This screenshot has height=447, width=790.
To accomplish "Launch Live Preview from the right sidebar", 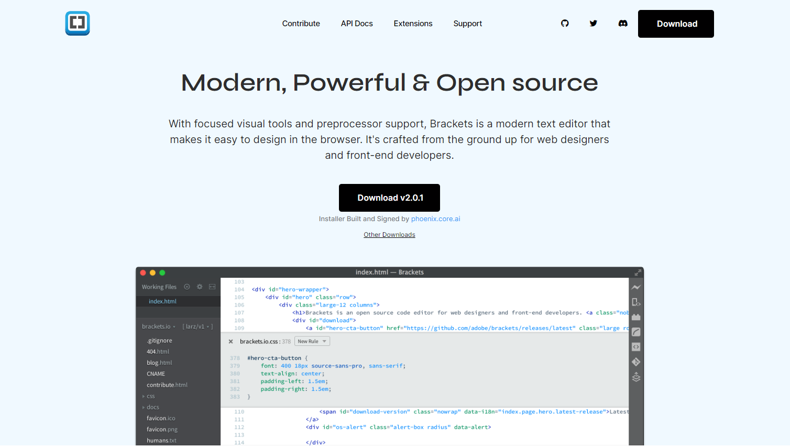I will pos(635,287).
